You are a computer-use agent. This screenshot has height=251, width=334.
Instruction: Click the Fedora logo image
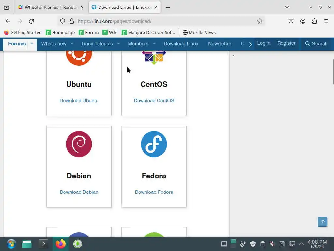[154, 144]
